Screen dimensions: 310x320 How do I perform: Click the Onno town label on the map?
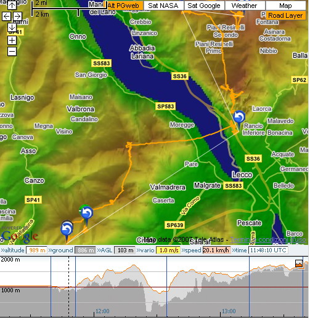pyautogui.click(x=78, y=36)
